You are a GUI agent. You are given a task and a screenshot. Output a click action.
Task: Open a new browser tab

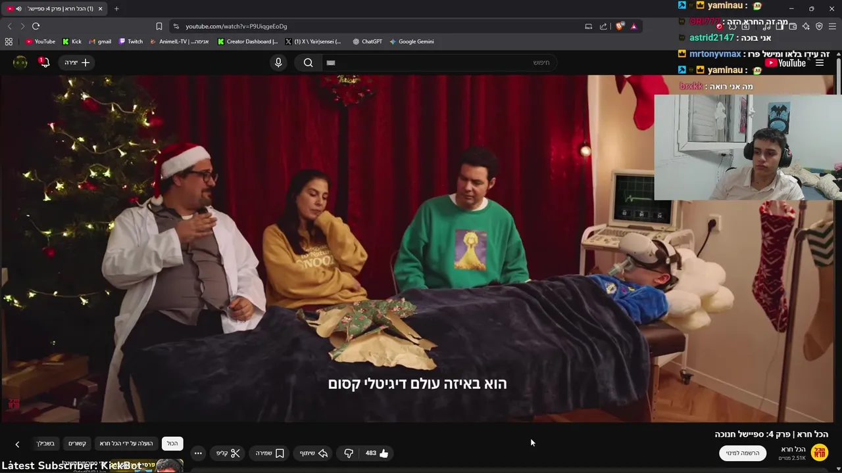click(116, 9)
